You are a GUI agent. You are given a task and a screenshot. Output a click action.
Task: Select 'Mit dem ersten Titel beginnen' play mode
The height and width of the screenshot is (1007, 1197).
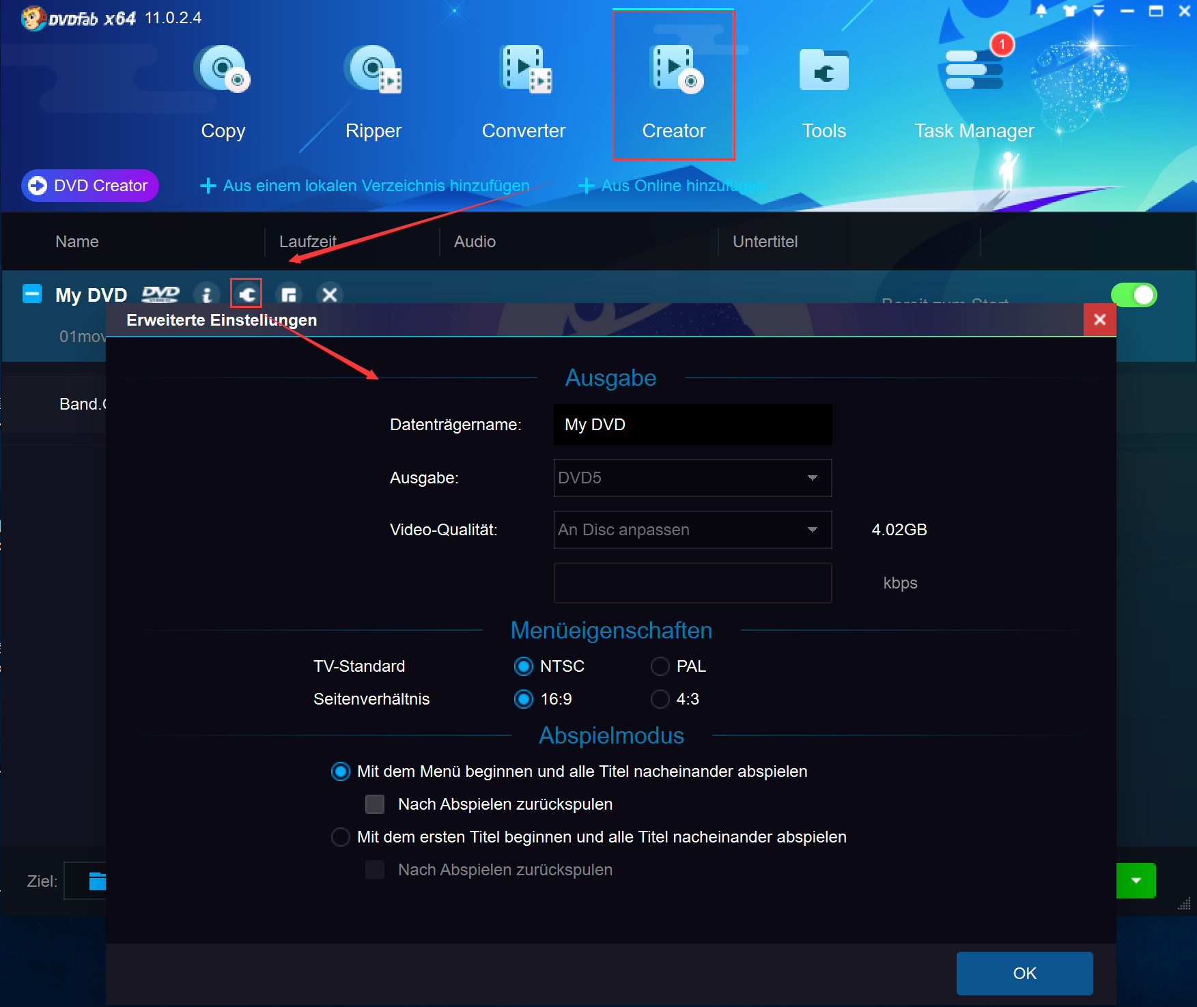[340, 837]
